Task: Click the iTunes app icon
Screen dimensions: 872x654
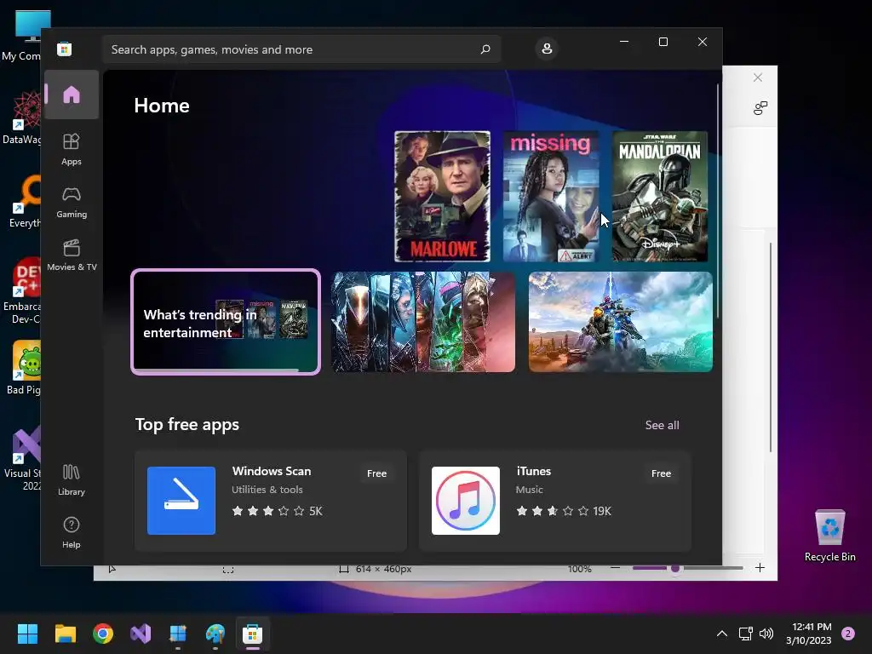Action: coord(466,501)
